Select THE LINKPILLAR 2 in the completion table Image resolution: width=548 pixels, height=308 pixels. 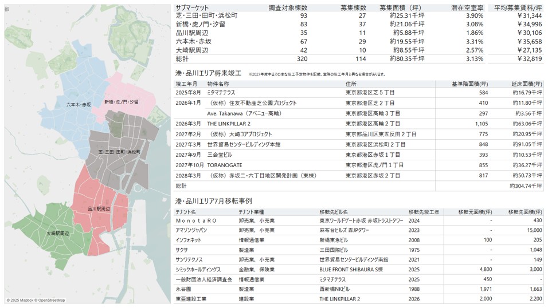pos(229,124)
